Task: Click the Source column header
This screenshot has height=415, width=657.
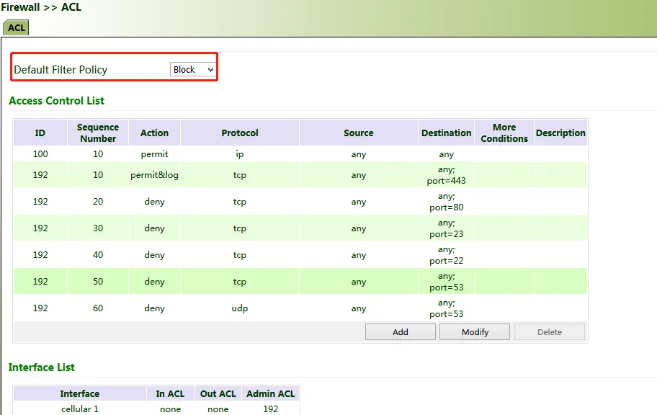Action: tap(358, 133)
